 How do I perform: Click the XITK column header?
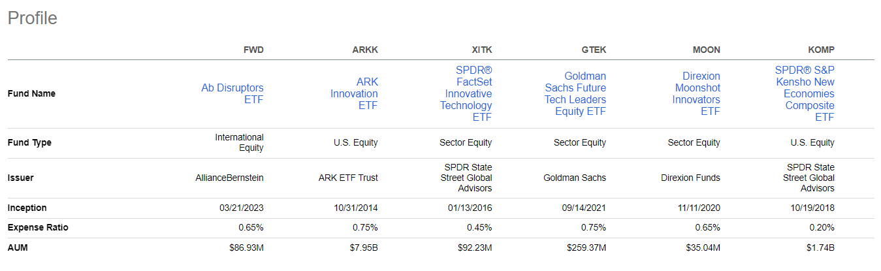(x=481, y=50)
